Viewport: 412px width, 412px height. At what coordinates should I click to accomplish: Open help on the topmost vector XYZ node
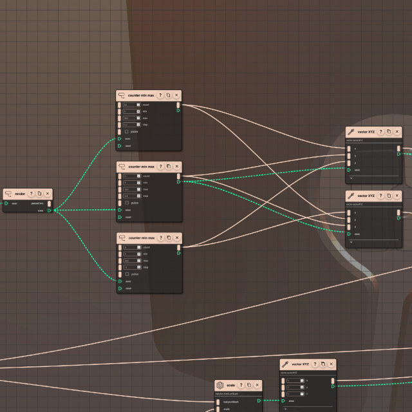click(380, 131)
